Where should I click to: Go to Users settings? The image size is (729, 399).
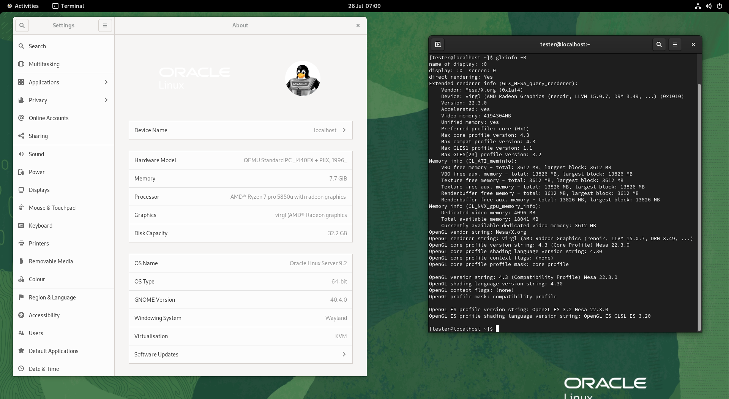tap(63, 333)
